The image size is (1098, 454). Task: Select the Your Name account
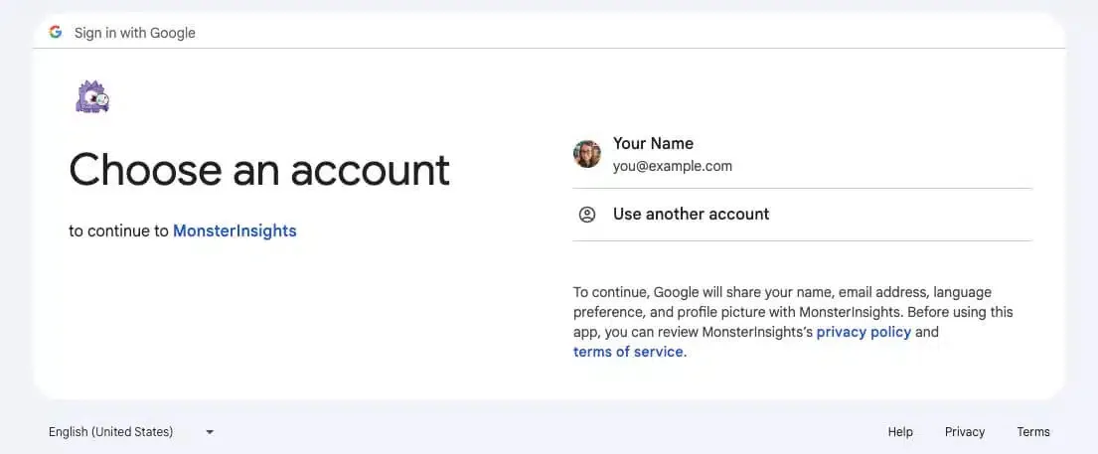802,154
